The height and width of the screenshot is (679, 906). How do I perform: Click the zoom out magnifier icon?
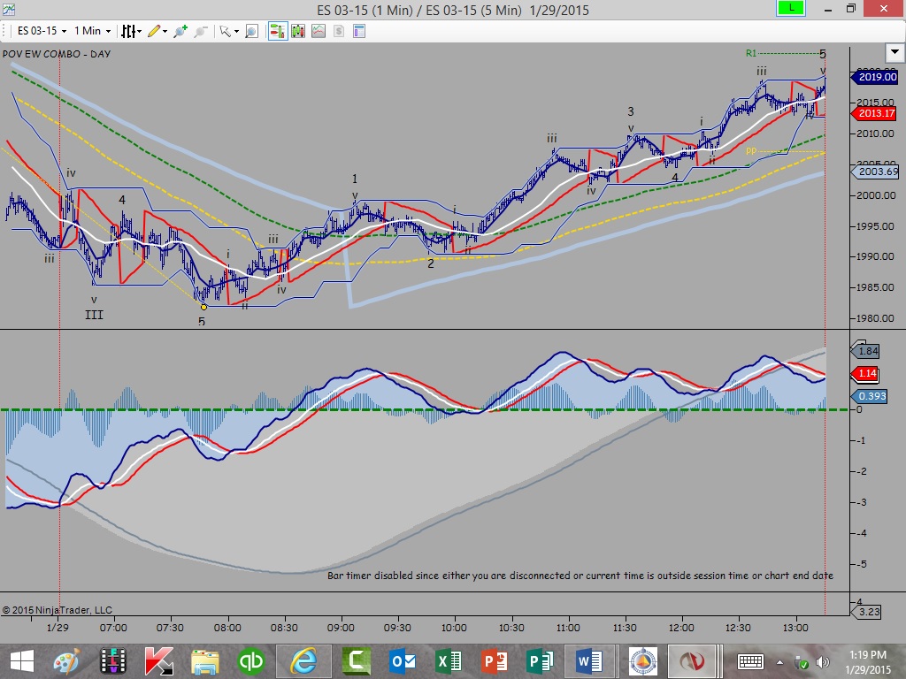201,31
